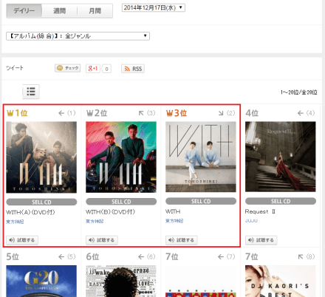Click the left arrow icon beside (6)

(x=141, y=257)
